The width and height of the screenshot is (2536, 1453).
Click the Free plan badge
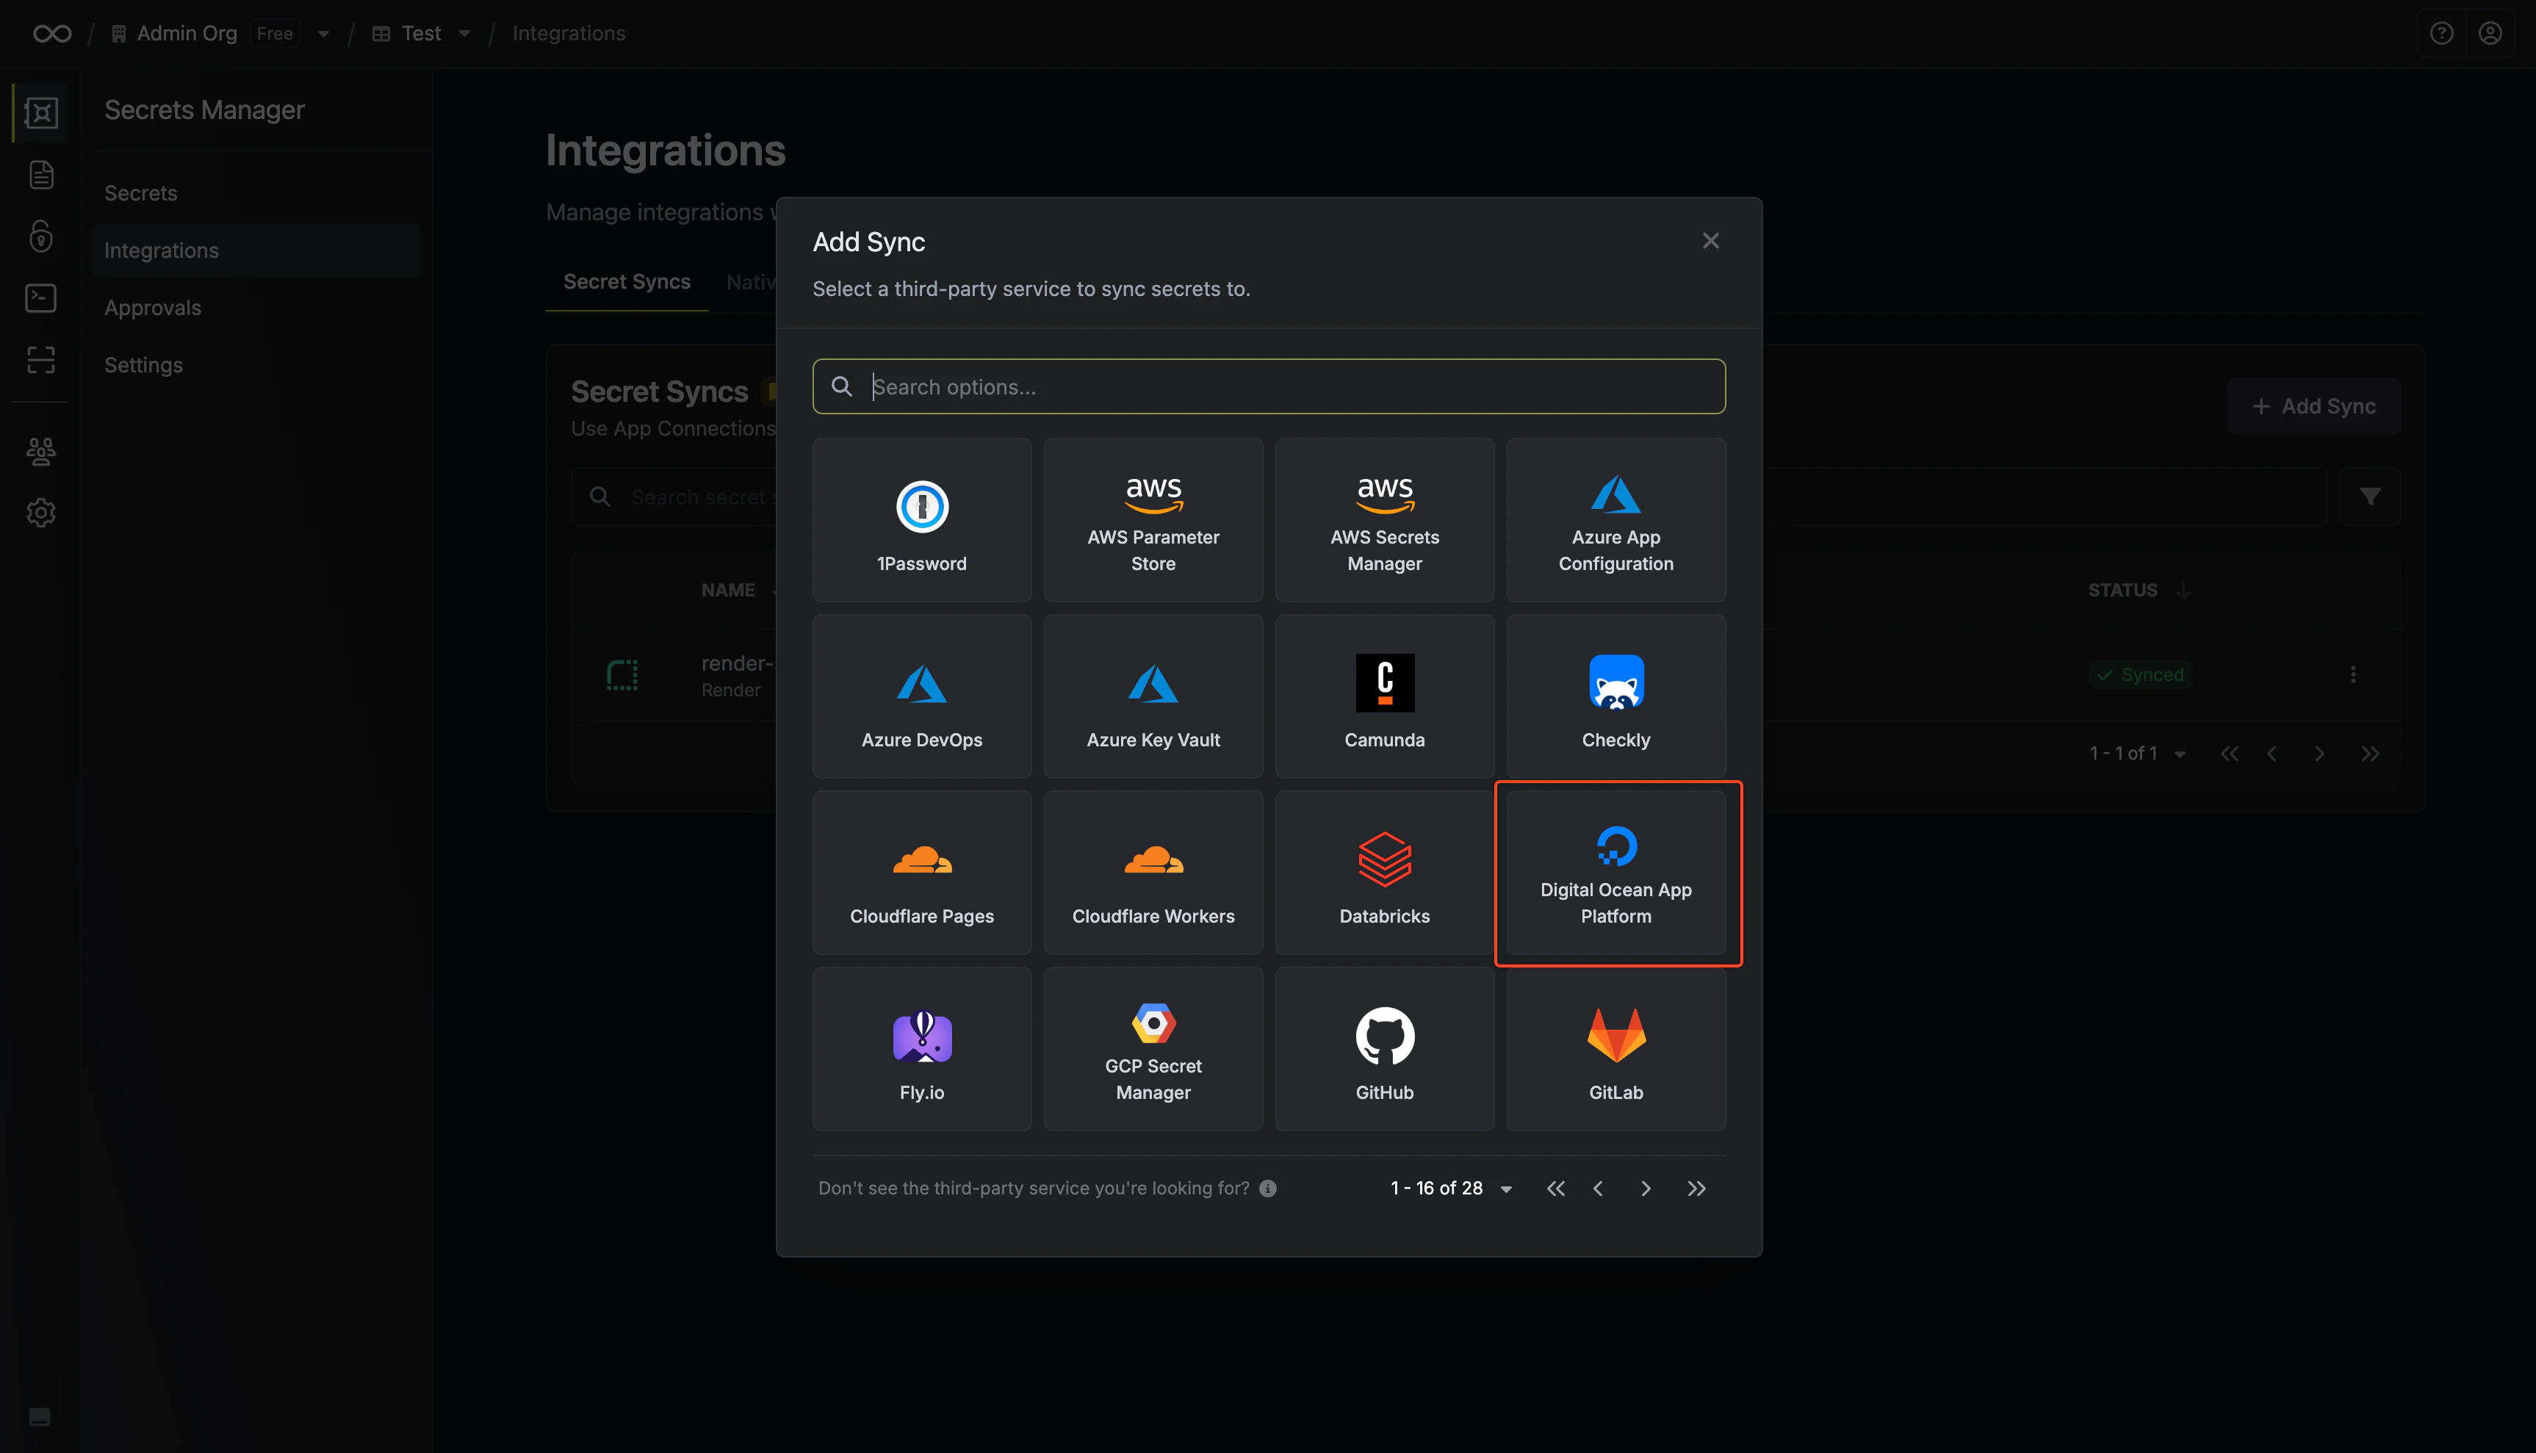pyautogui.click(x=275, y=34)
